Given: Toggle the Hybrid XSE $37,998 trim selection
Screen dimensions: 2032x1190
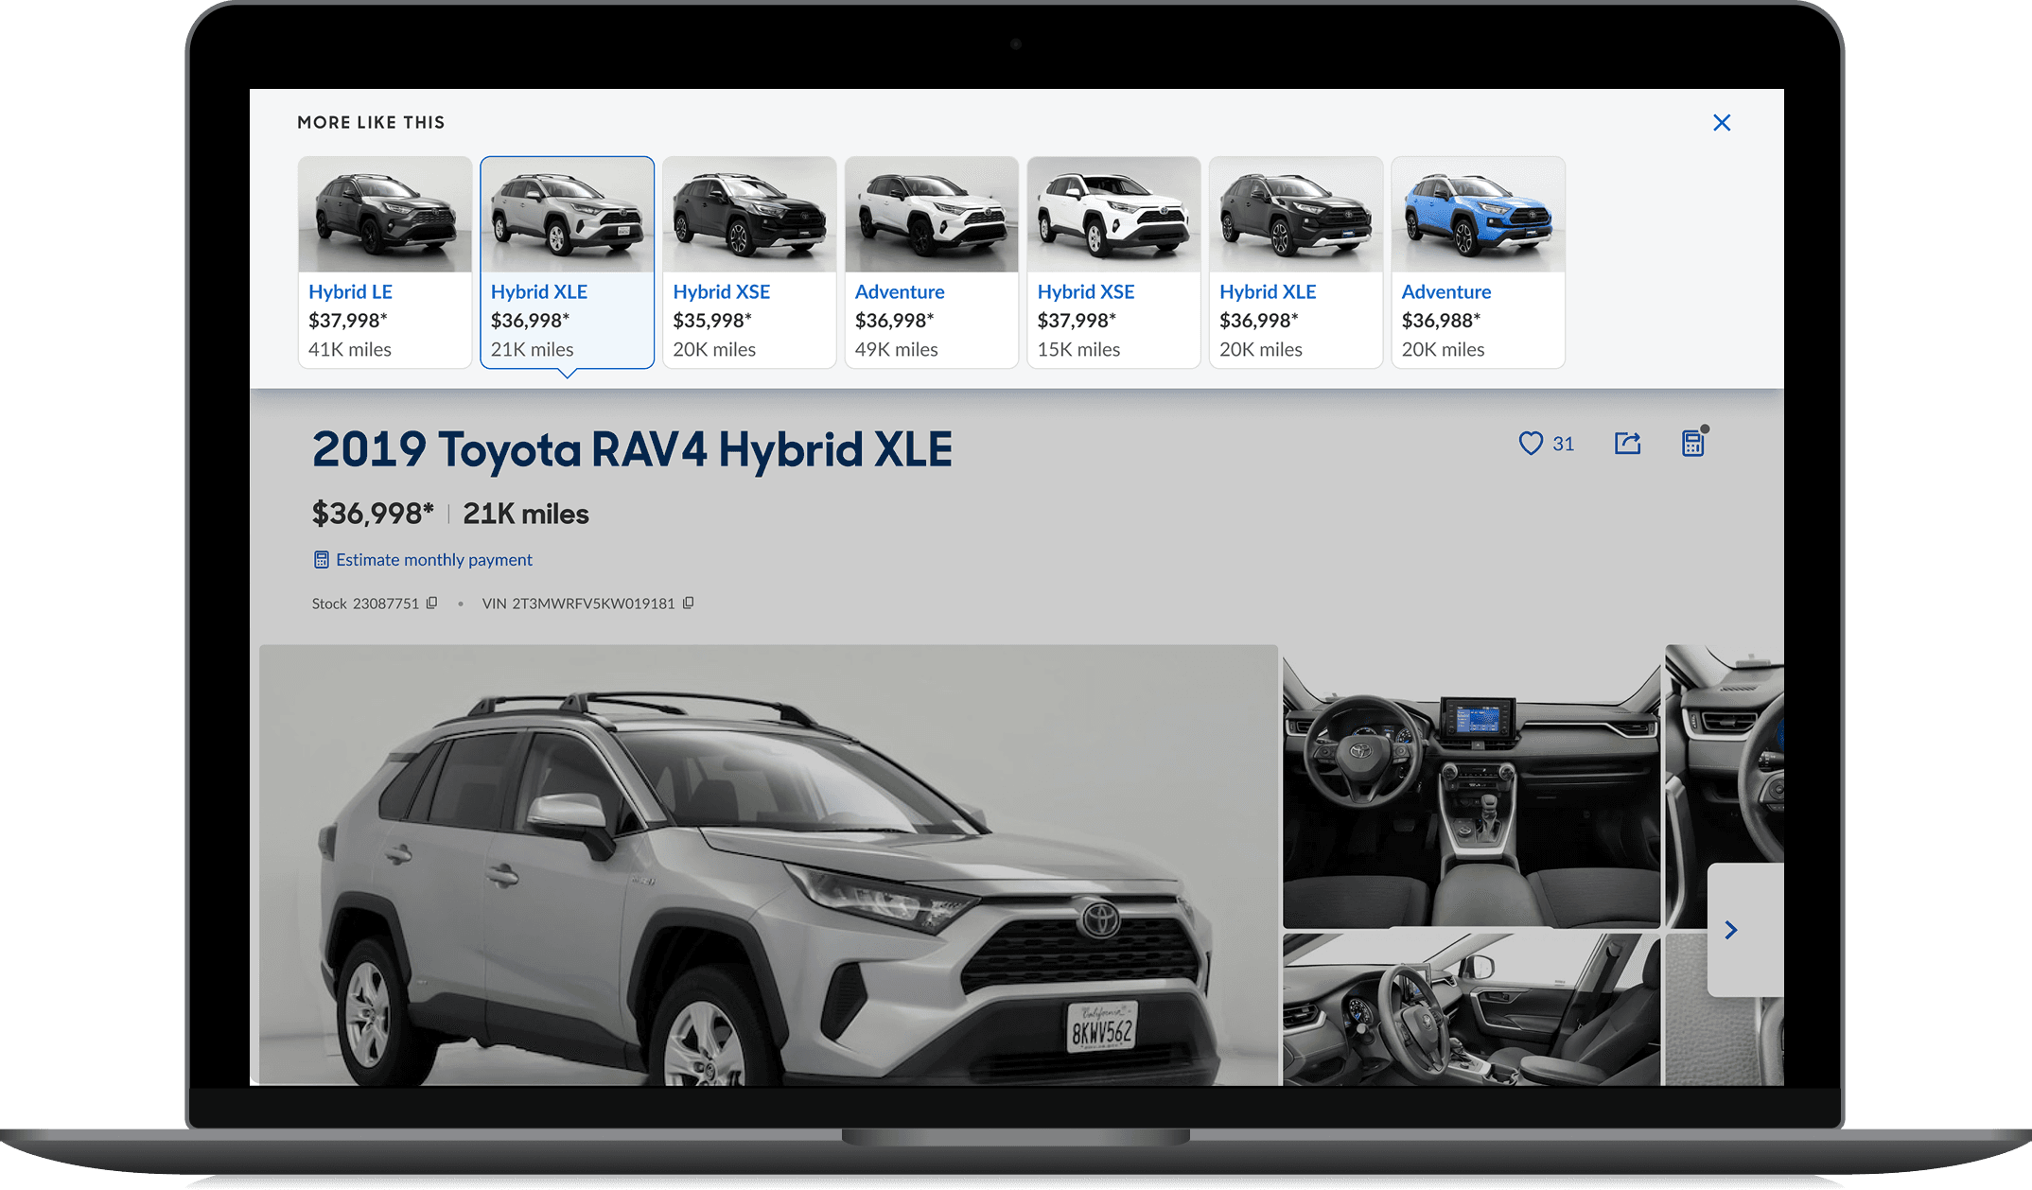Looking at the screenshot, I should [1109, 261].
